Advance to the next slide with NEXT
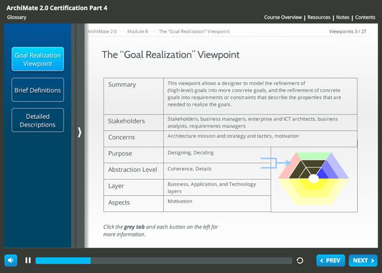382x273 pixels. [x=363, y=261]
